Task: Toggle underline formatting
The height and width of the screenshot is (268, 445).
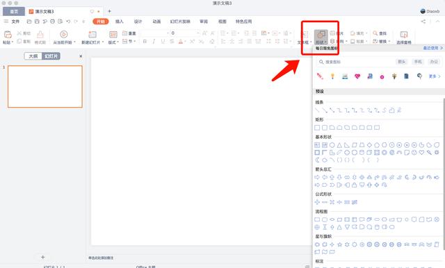Action: coord(163,42)
